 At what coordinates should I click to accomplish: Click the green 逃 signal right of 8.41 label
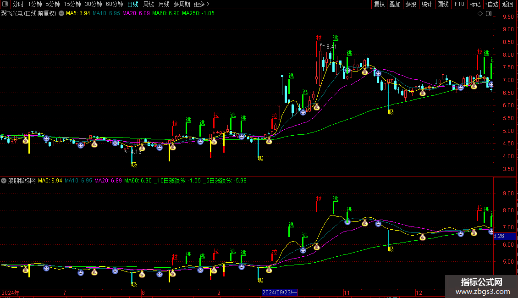click(x=336, y=39)
